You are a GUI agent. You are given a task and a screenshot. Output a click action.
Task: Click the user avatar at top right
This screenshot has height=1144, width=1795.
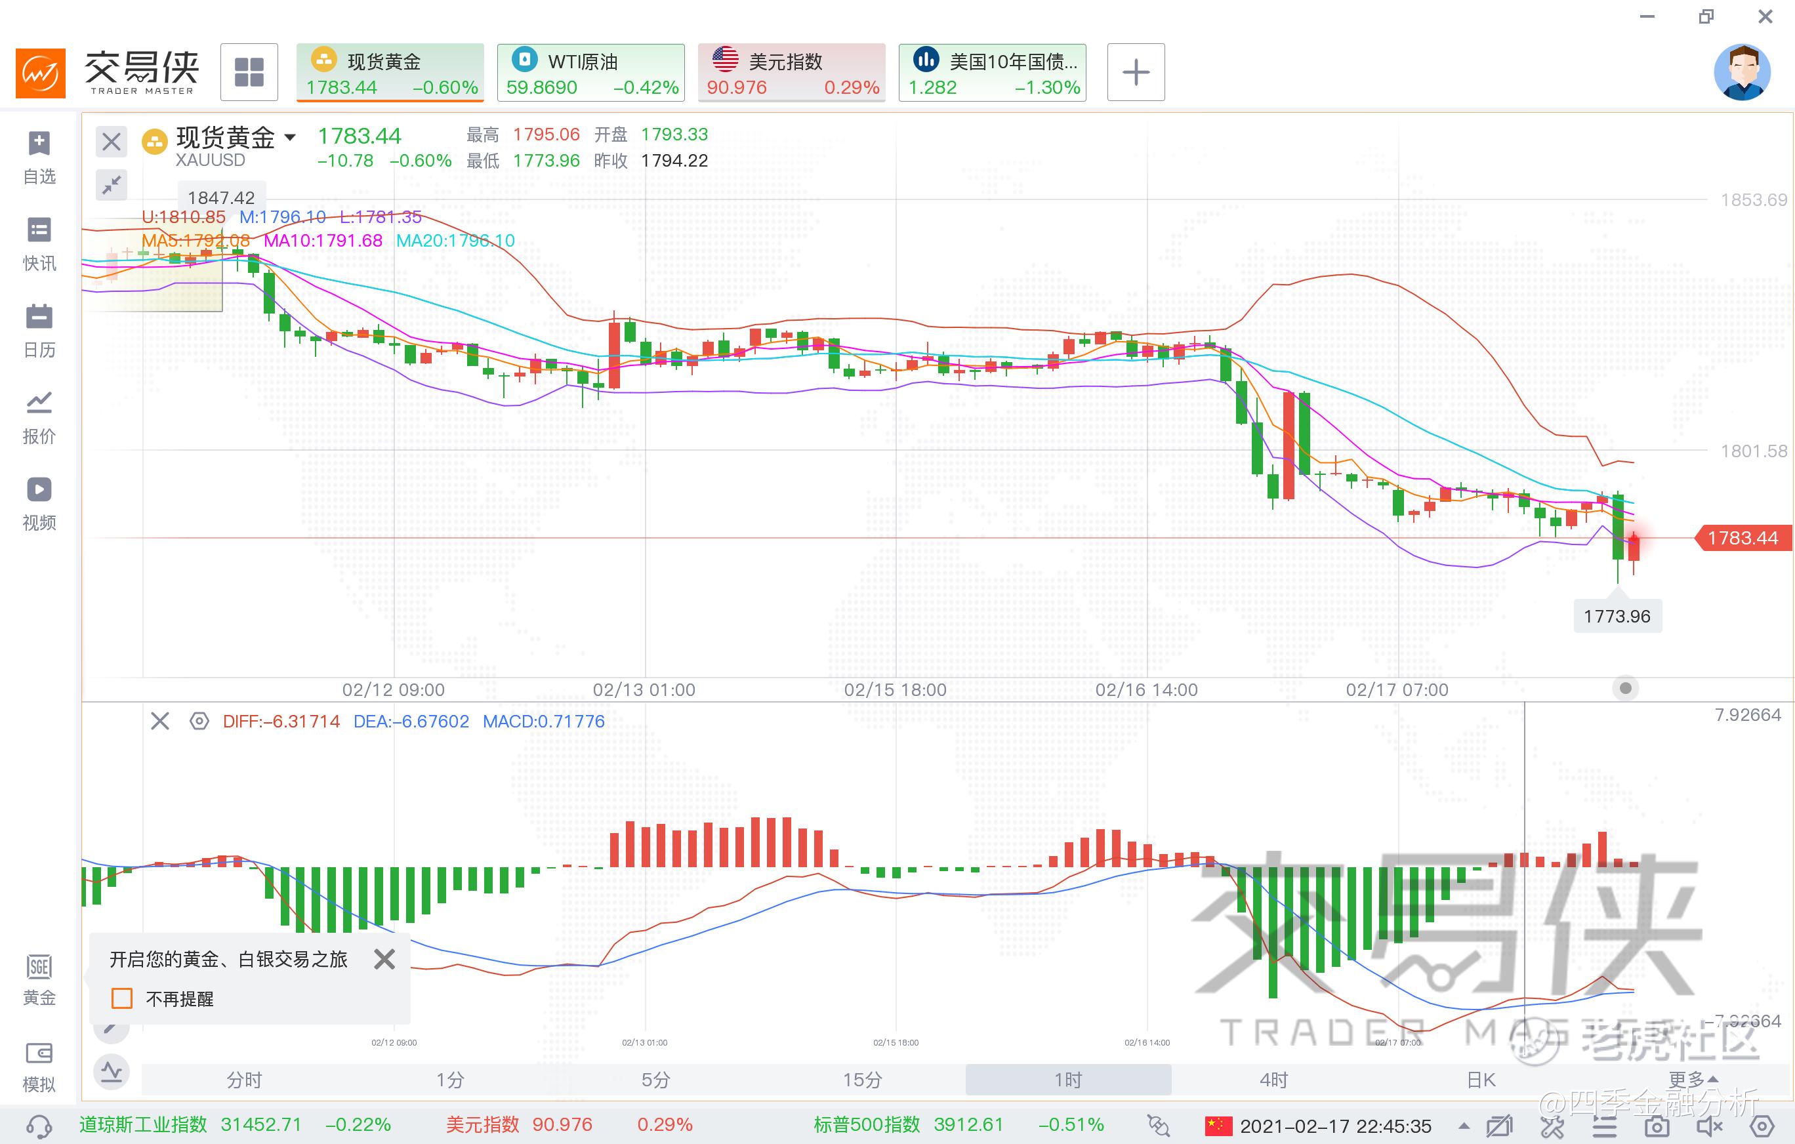point(1742,71)
